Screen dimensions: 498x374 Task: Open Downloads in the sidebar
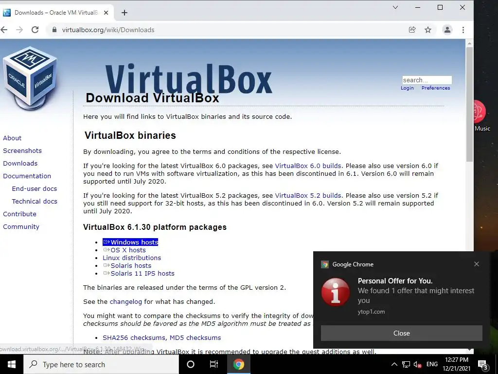point(20,164)
